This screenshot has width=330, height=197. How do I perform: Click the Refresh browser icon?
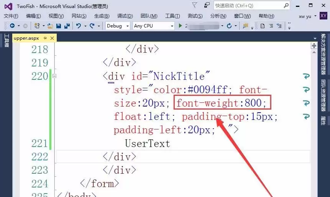click(229, 26)
